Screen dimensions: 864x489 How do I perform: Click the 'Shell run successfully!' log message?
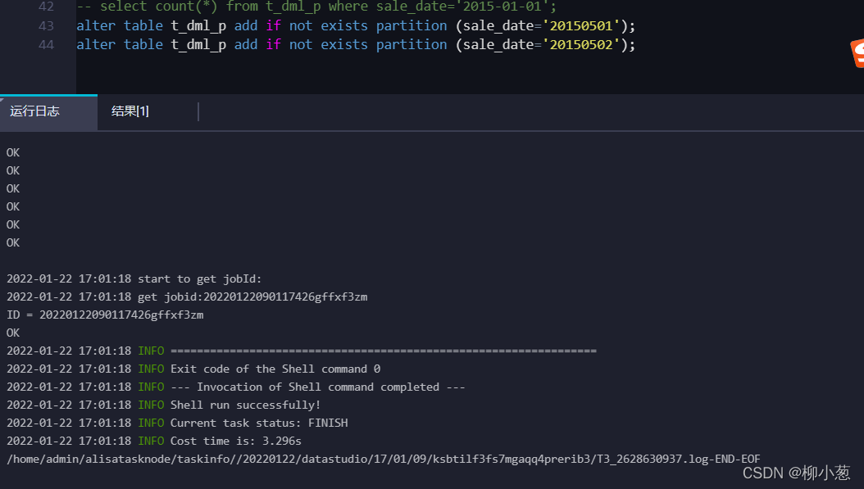[245, 405]
